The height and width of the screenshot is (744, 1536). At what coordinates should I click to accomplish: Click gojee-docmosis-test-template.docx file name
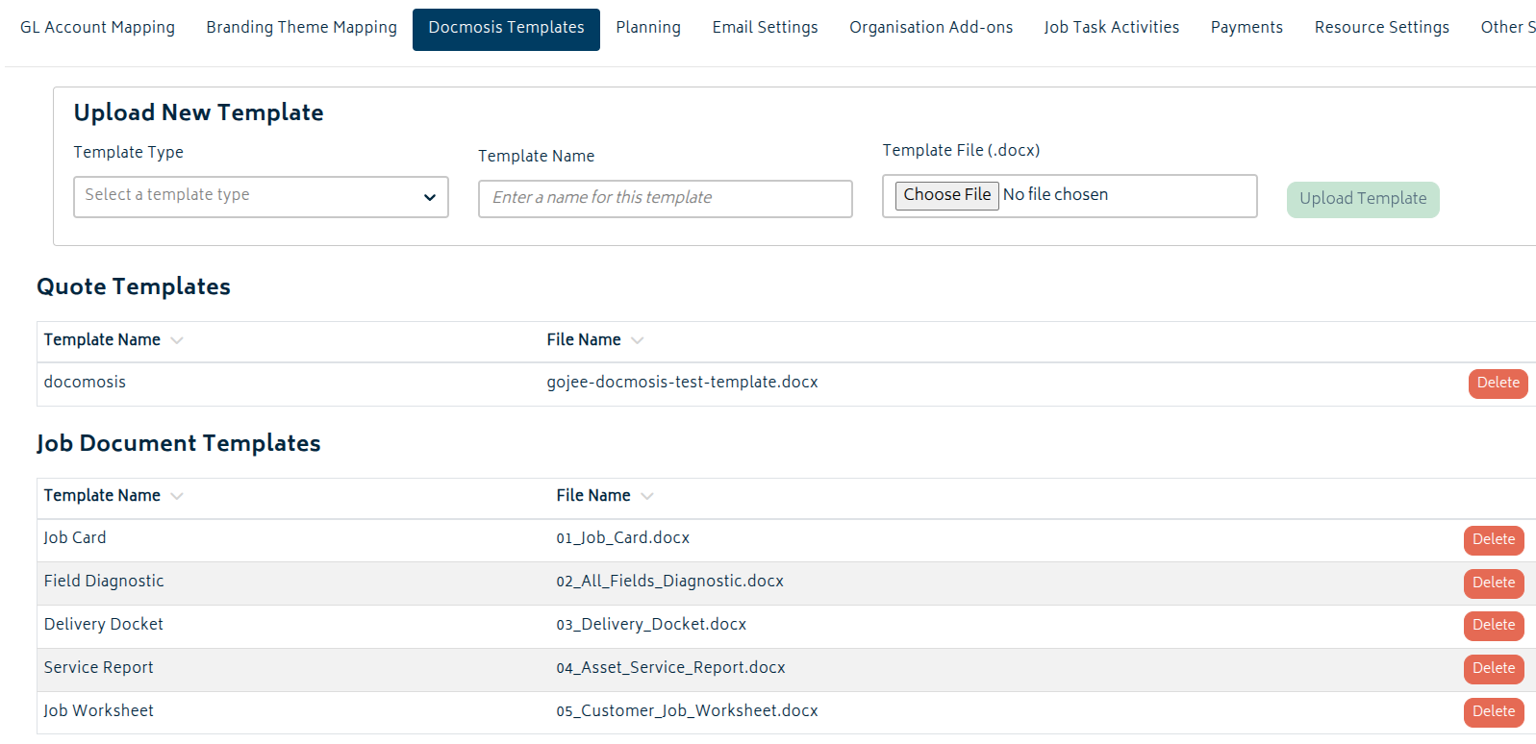(x=682, y=383)
